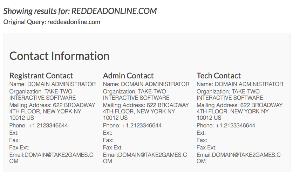Click the Contact Information heading
This screenshot has height=175, width=293.
point(59,56)
